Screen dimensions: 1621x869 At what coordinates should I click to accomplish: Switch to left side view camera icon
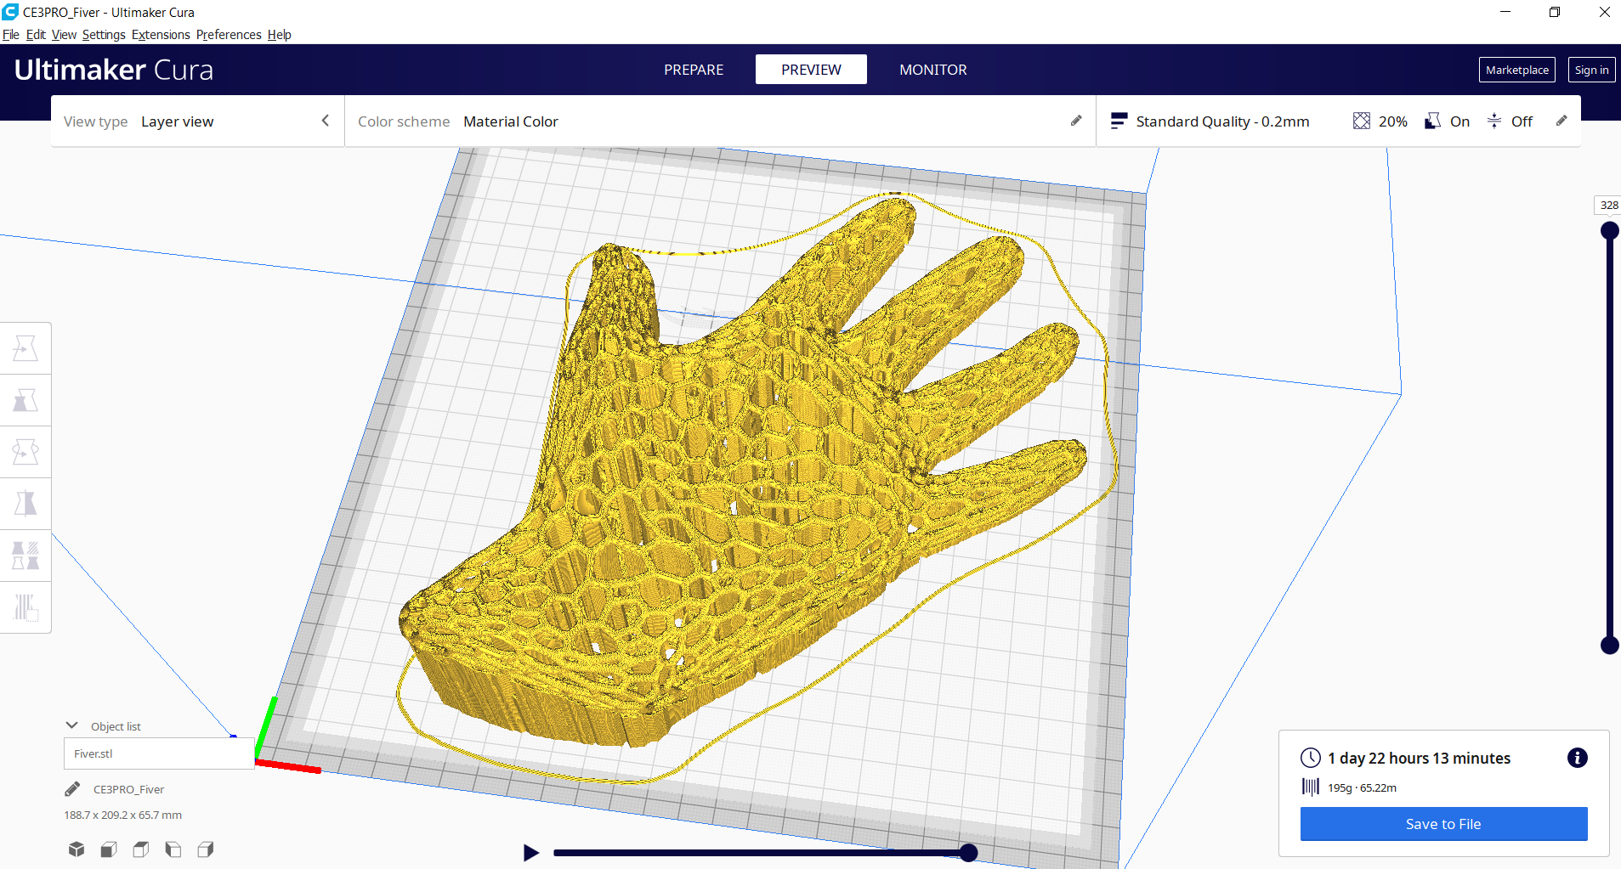173,849
